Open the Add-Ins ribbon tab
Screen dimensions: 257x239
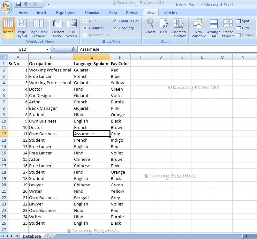[x=170, y=13]
